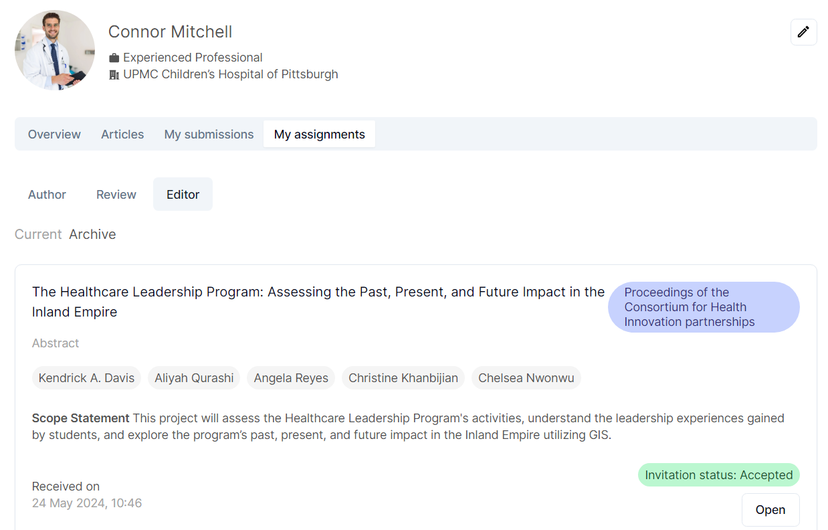828x530 pixels.
Task: Click the Proceedings of the Consortium journal badge
Action: pos(704,306)
